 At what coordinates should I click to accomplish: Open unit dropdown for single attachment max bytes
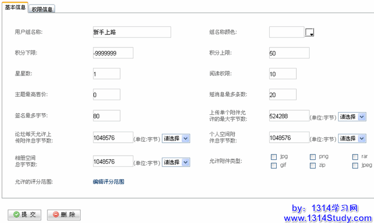(352, 116)
